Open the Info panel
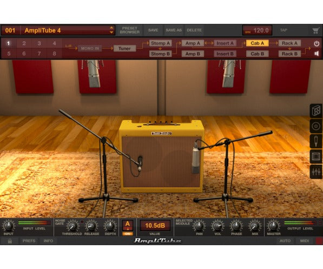The image size is (323, 269). coord(48,241)
